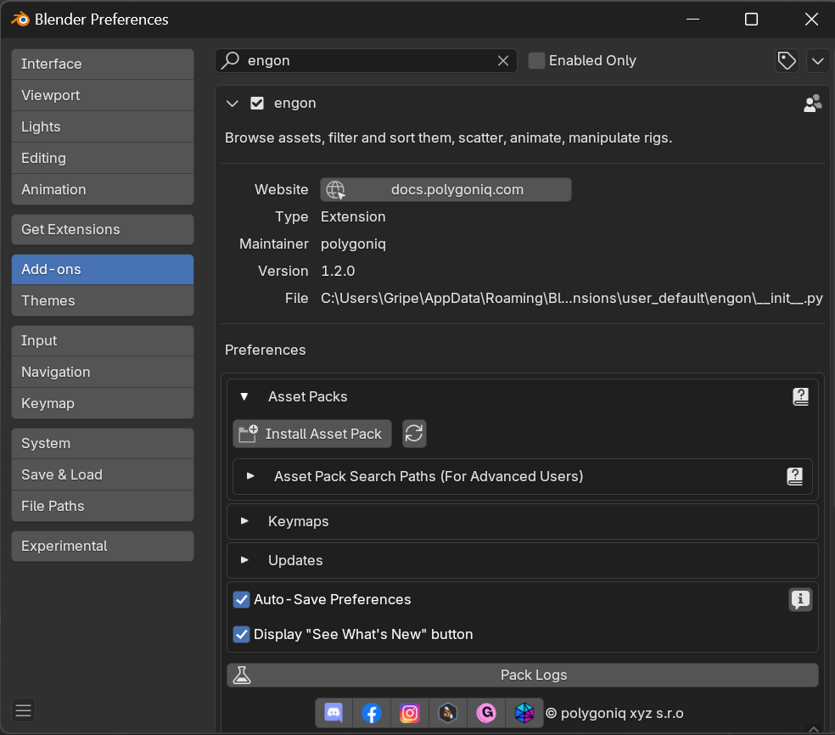Disable the engon add-on checkbox
Image resolution: width=835 pixels, height=735 pixels.
point(257,103)
